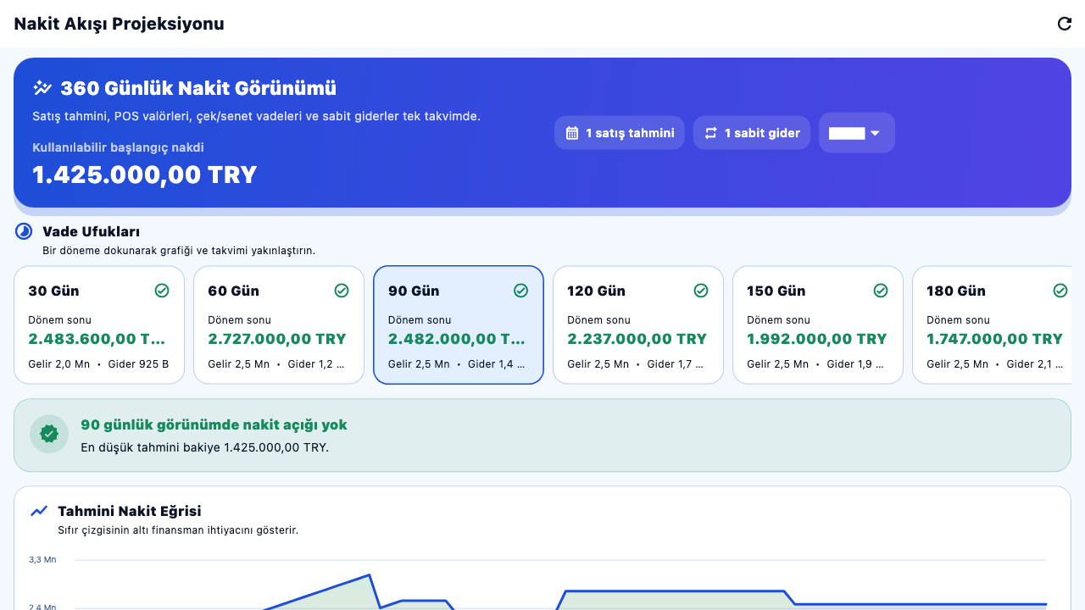This screenshot has height=610, width=1085.
Task: Click the refresh icon at top right
Action: [1065, 24]
